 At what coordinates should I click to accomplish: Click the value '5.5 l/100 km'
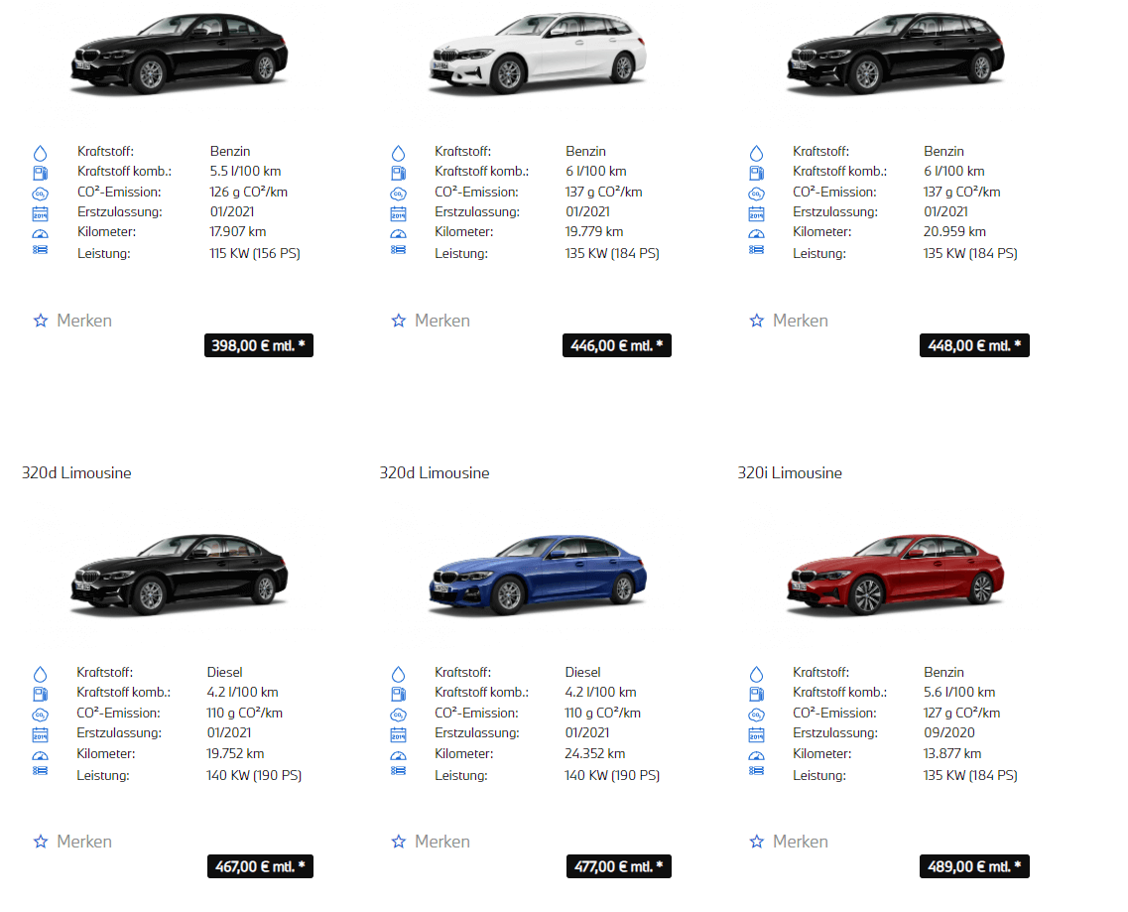point(245,172)
